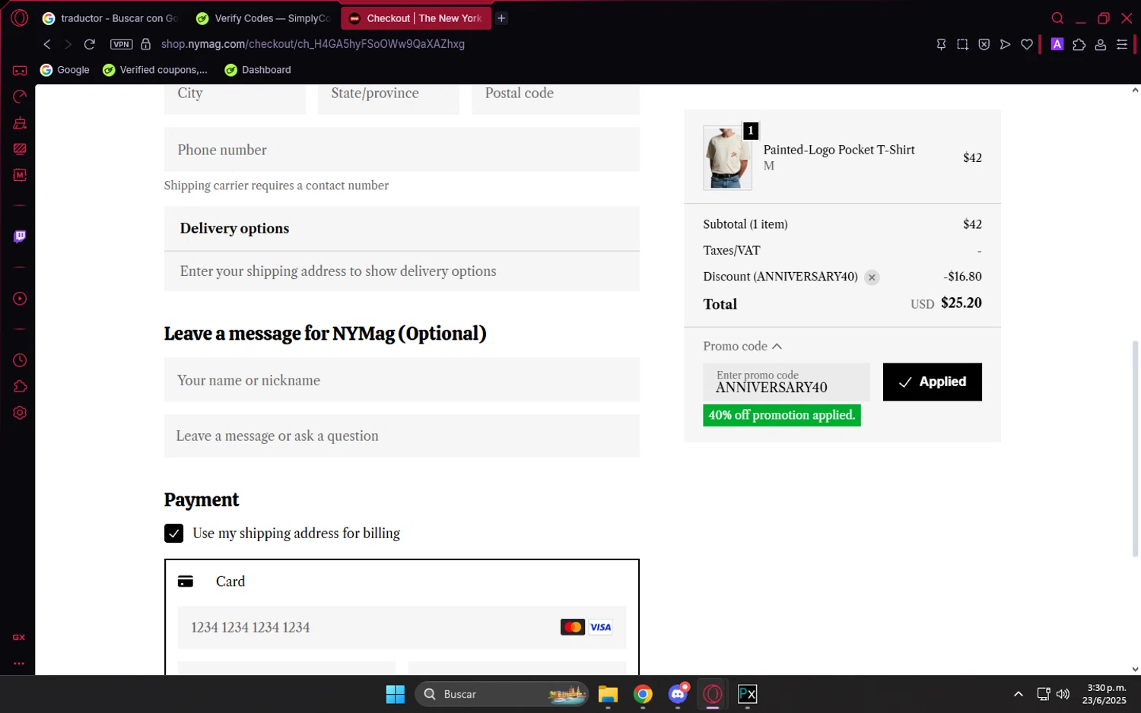Screen dimensions: 1141x713
Task: Reload the checkout page
Action: (x=89, y=44)
